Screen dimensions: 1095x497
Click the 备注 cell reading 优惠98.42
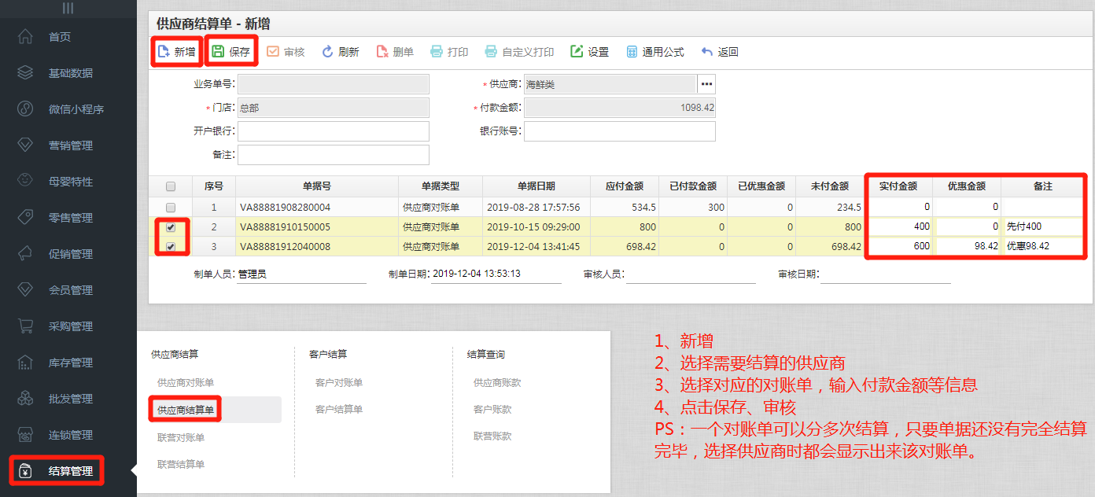(x=1043, y=246)
